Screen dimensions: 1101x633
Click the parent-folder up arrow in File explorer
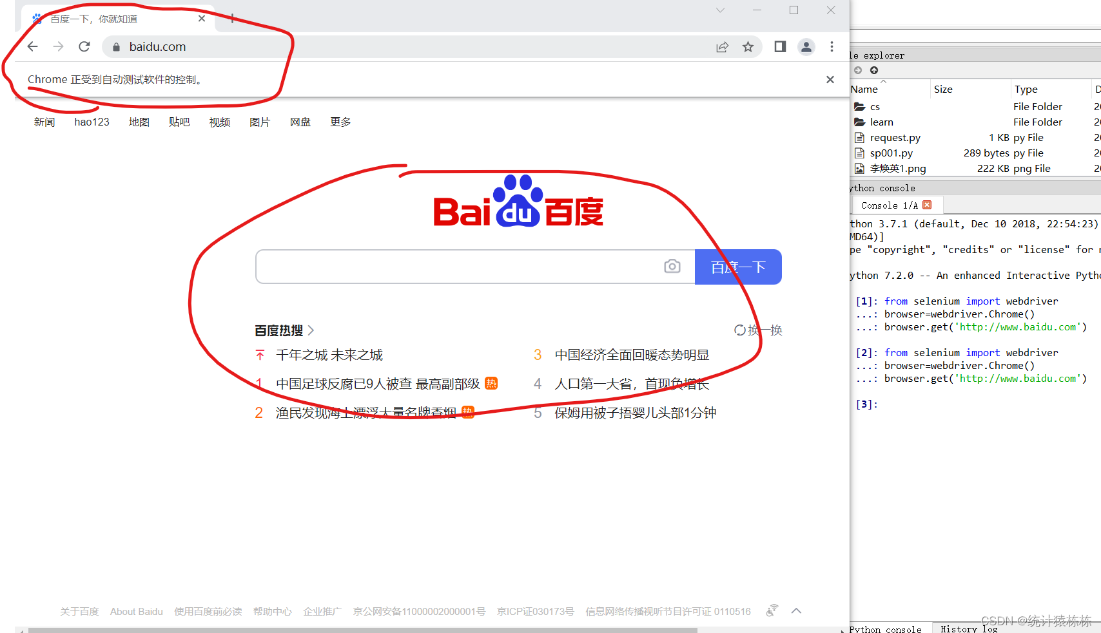[874, 70]
